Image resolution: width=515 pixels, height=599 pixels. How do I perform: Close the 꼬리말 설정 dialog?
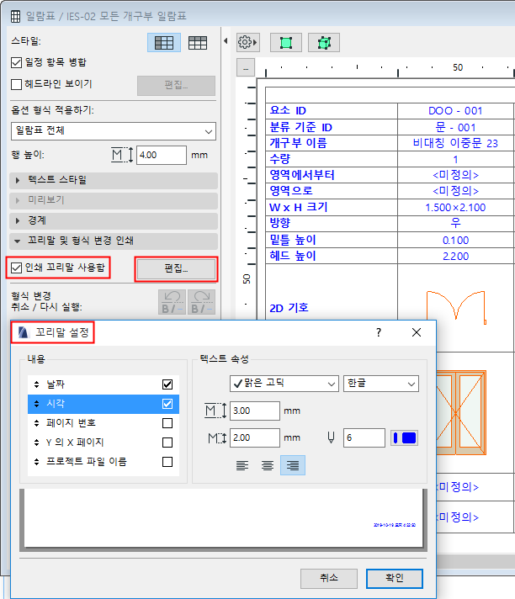coord(417,332)
